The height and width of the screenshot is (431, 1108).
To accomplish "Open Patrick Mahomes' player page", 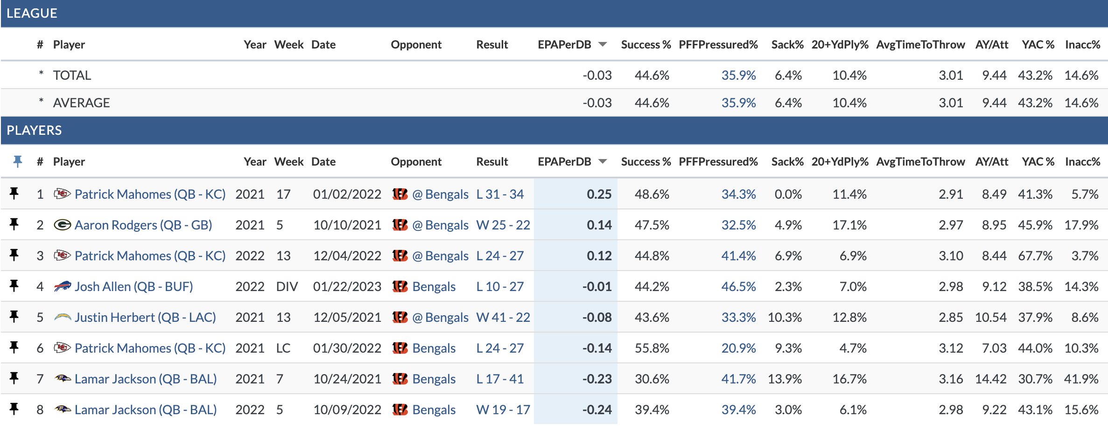I will pos(150,194).
